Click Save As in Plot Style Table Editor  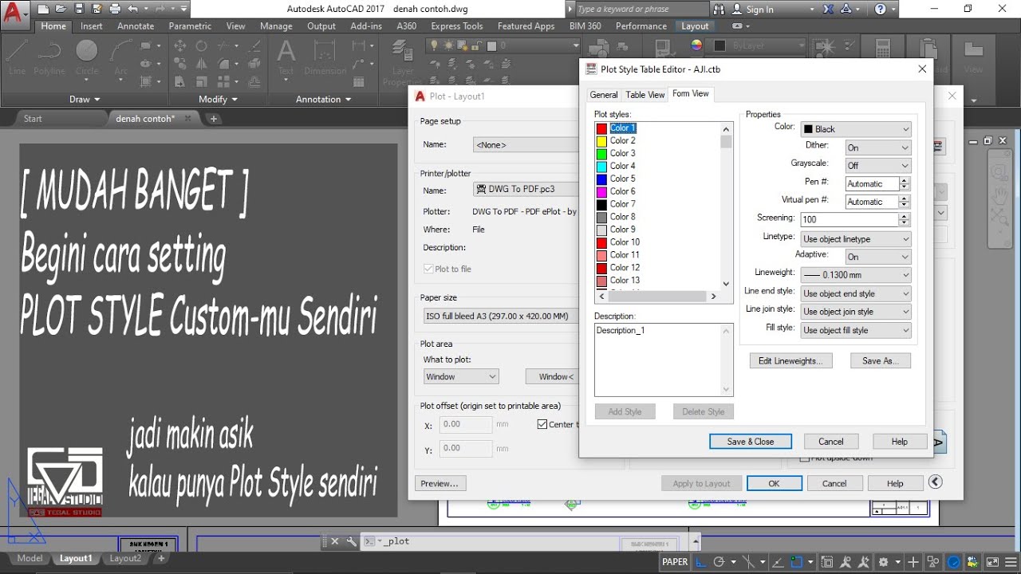(x=881, y=361)
